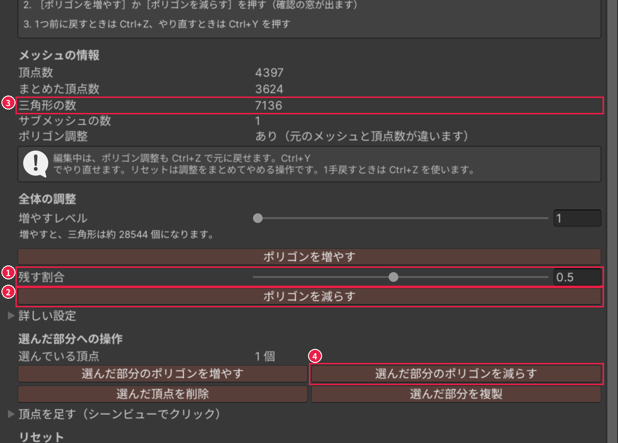
Task: Select the 三角形の数 value 7136
Action: pos(268,105)
